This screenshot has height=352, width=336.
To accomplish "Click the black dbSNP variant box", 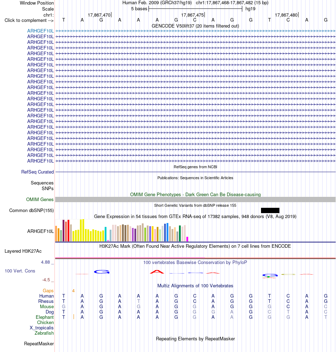I will pyautogui.click(x=270, y=210).
